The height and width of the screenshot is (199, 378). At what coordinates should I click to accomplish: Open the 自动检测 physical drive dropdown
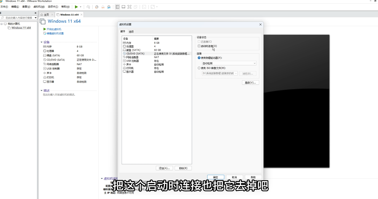[229, 63]
